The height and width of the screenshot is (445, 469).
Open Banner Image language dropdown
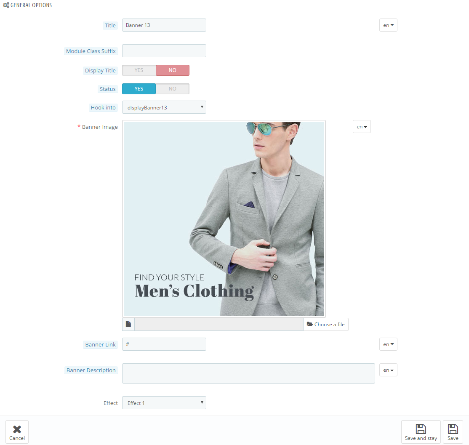[362, 127]
